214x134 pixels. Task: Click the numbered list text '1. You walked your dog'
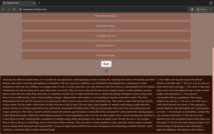pos(183,104)
